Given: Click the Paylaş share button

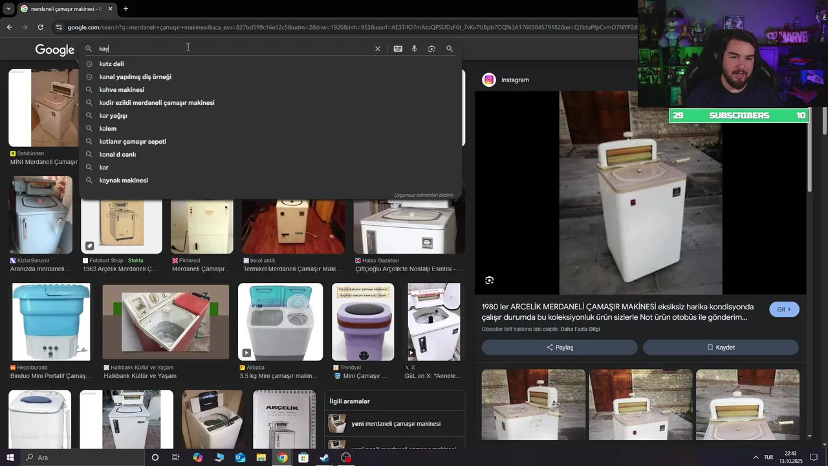Looking at the screenshot, I should [x=560, y=348].
